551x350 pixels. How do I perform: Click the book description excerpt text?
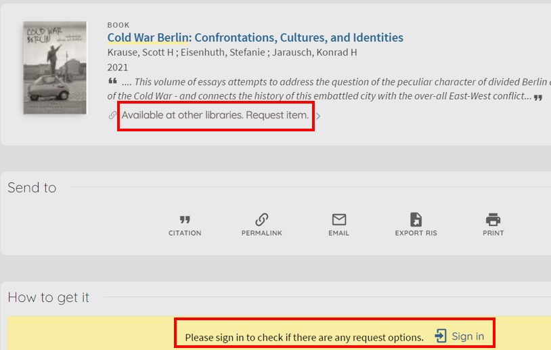pos(325,89)
